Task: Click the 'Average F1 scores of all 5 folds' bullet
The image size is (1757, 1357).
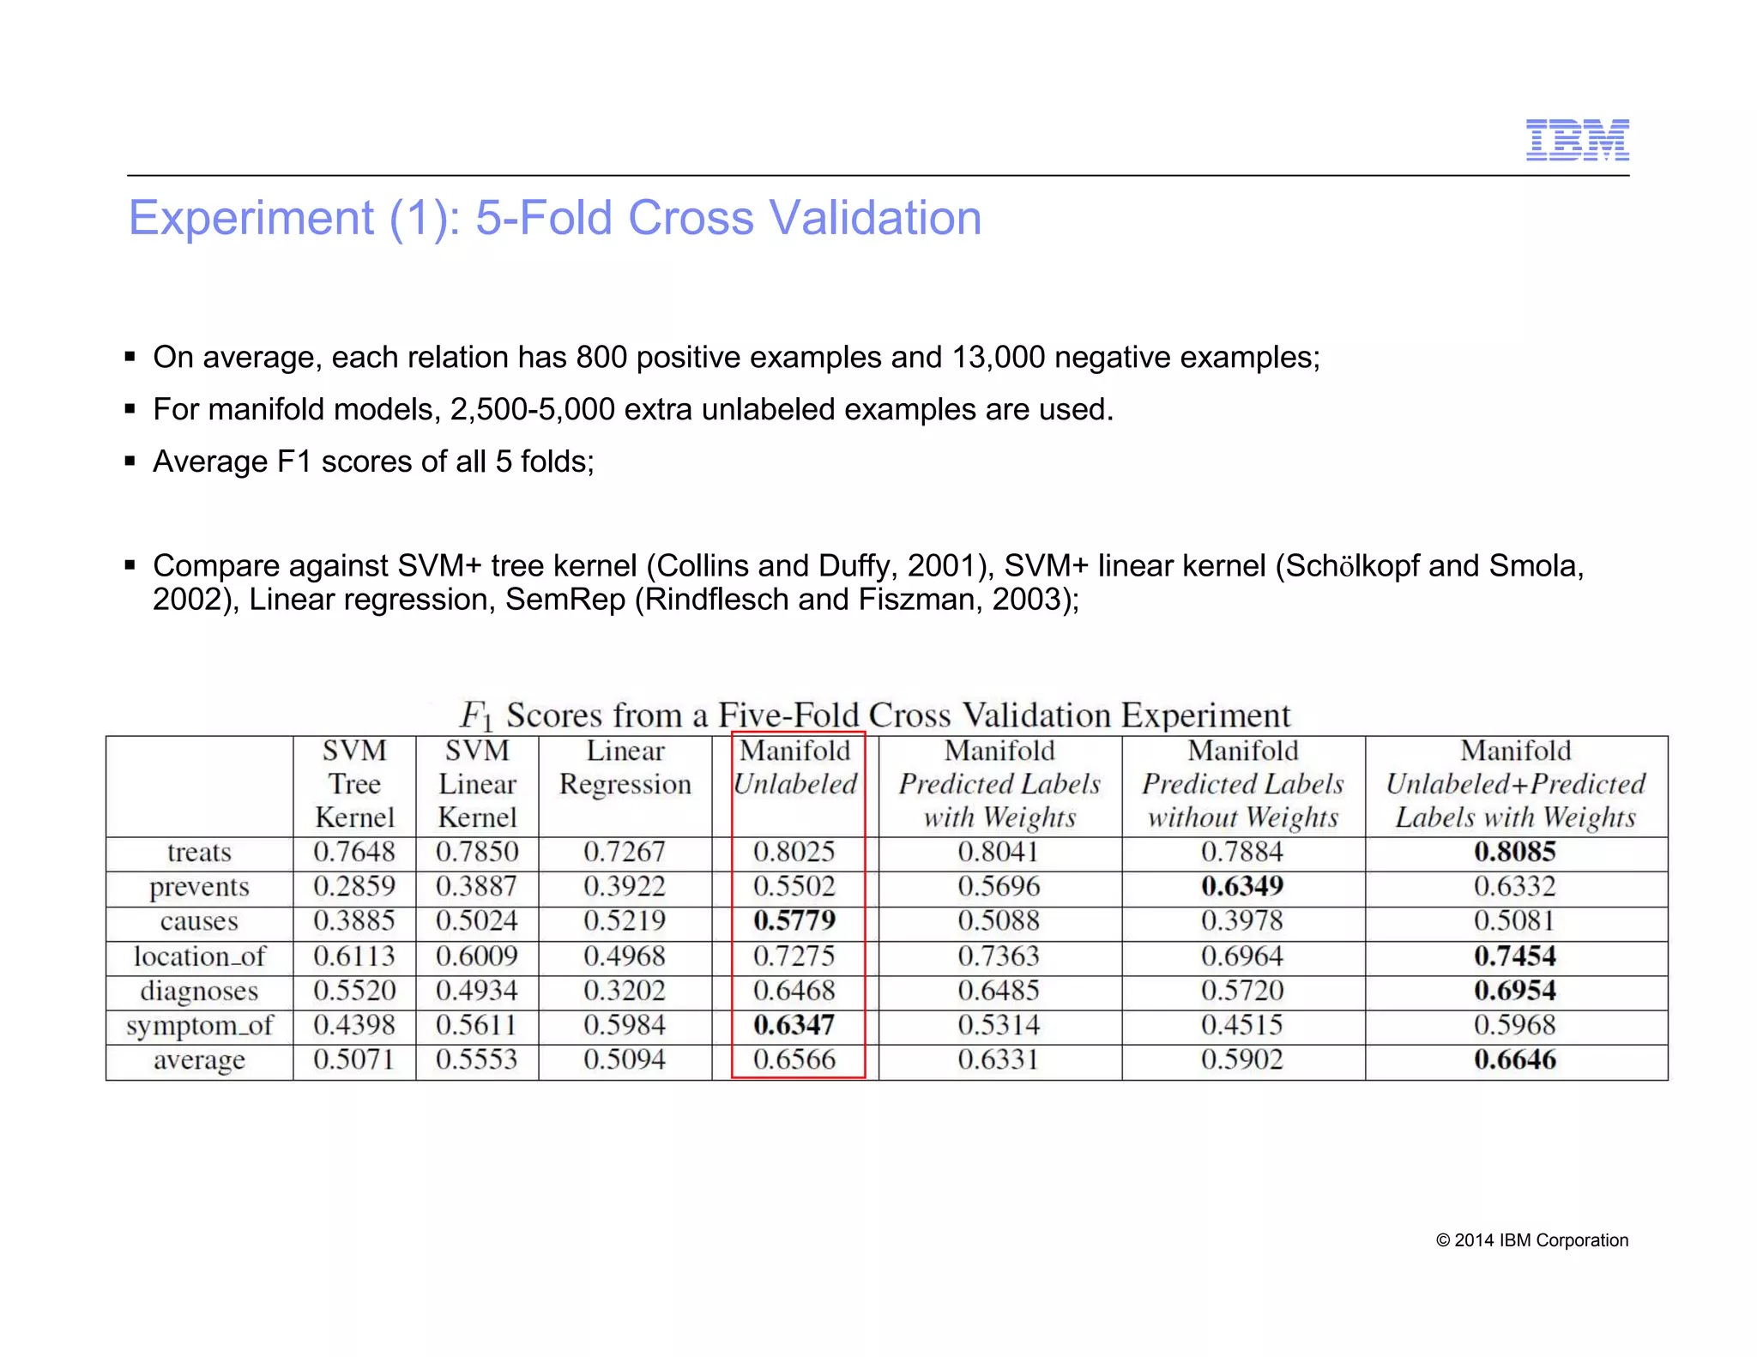Action: point(373,461)
